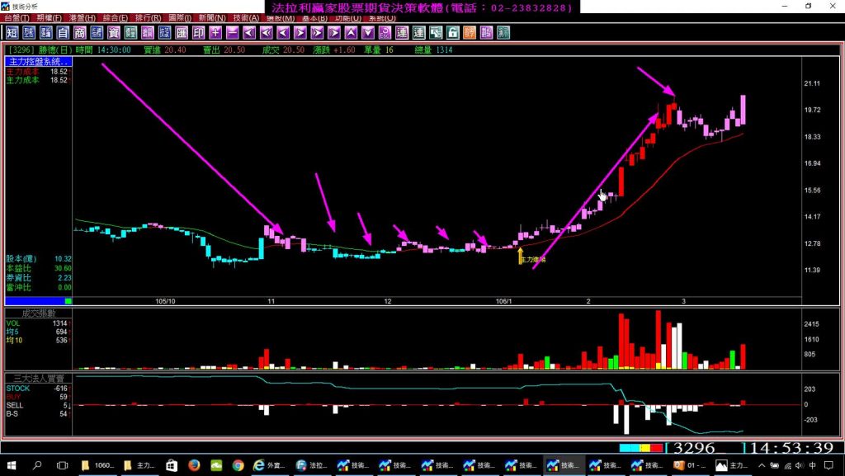Click the 商 toolbar icon

[x=79, y=33]
